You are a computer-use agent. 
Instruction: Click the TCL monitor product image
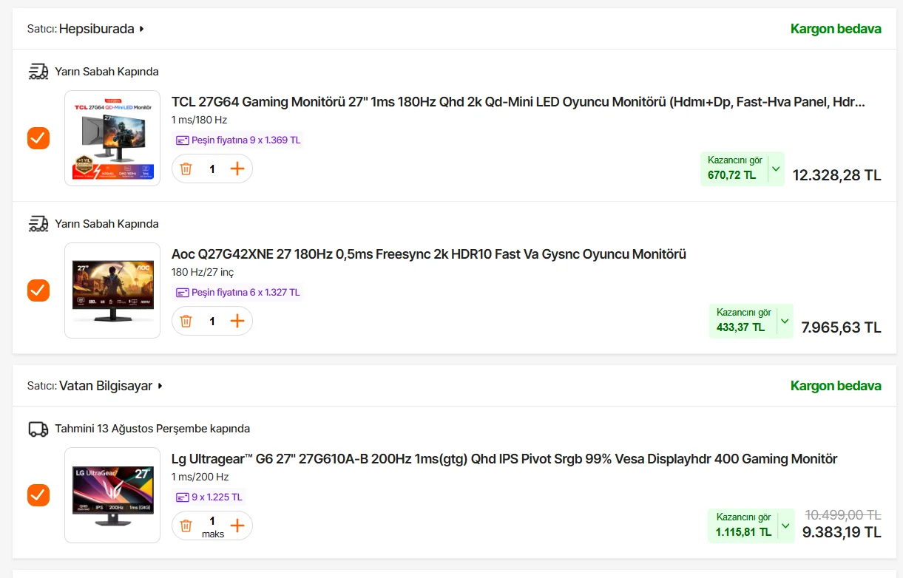pyautogui.click(x=112, y=138)
